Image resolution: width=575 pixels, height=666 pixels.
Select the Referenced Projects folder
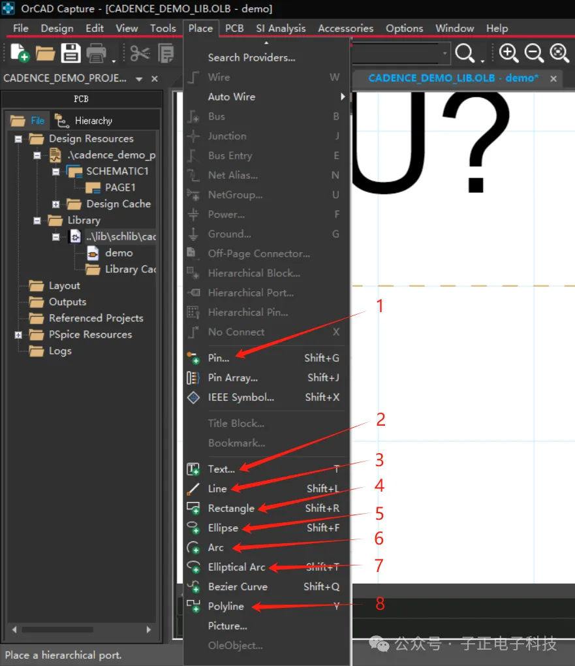[96, 319]
